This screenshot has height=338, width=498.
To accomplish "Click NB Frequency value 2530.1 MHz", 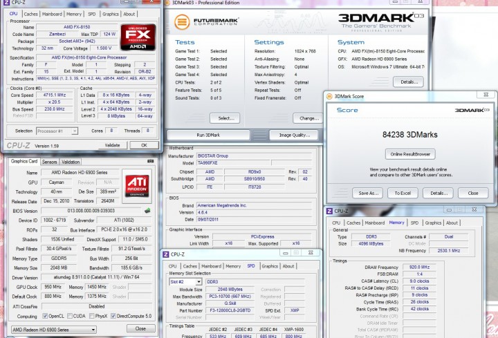I will pyautogui.click(x=448, y=251).
